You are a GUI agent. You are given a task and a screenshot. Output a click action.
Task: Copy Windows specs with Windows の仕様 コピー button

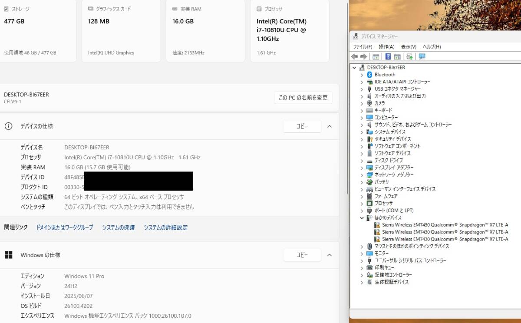tap(302, 255)
